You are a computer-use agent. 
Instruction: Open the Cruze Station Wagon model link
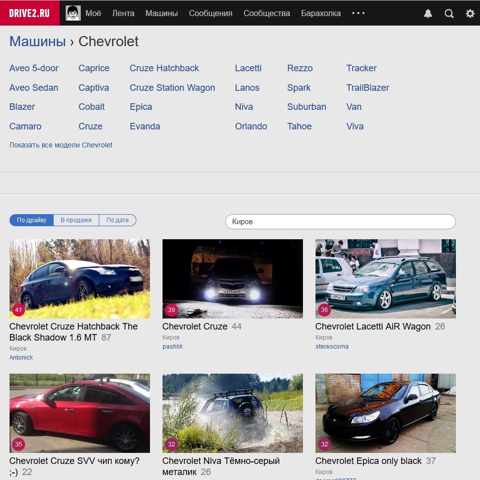pos(173,88)
